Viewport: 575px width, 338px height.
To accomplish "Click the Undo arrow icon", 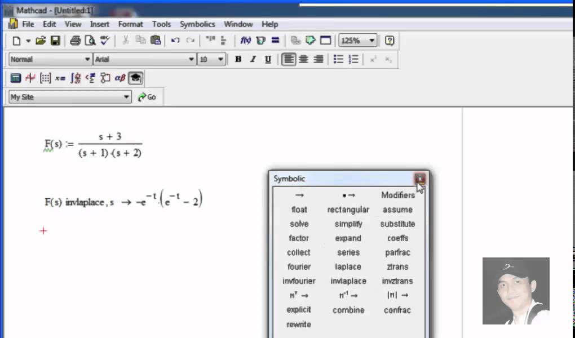I will [x=175, y=41].
